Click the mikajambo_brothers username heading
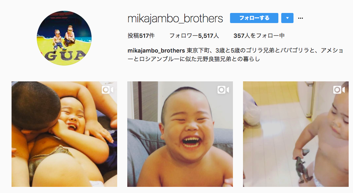Image resolution: width=353 pixels, height=193 pixels. [175, 18]
